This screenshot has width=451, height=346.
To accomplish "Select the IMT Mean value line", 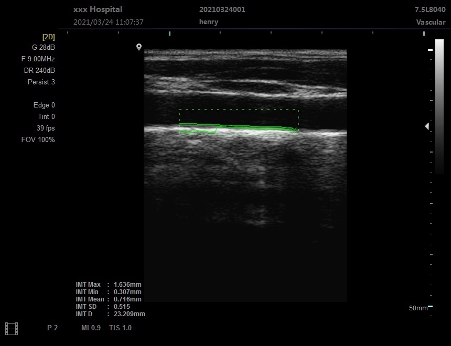I will (x=109, y=299).
